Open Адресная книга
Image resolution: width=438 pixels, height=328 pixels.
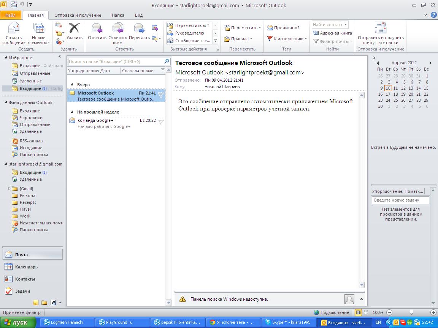tap(332, 33)
